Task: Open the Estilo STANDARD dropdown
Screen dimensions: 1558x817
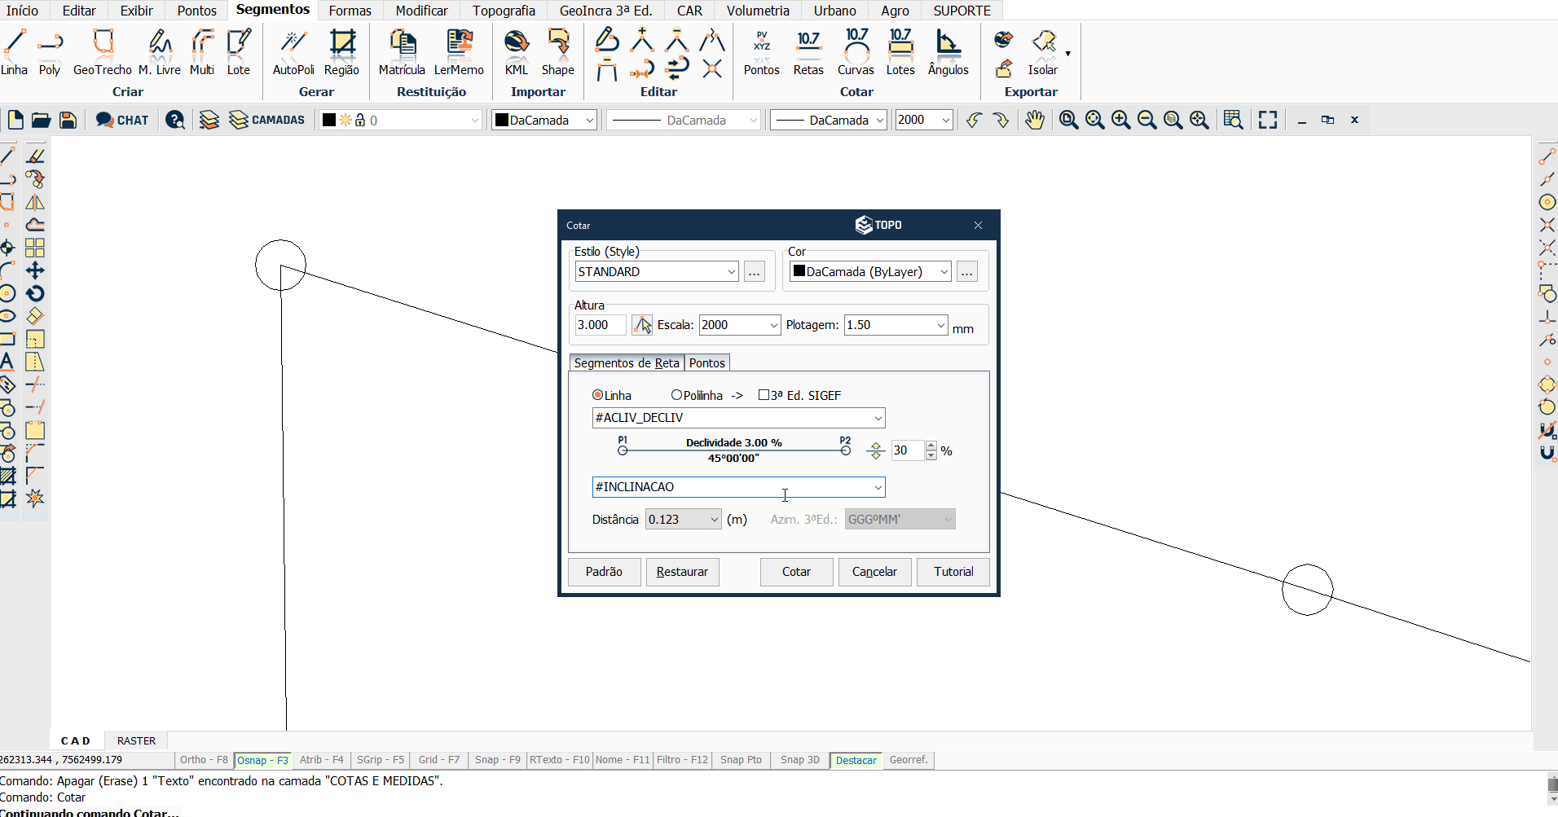Action: (731, 272)
